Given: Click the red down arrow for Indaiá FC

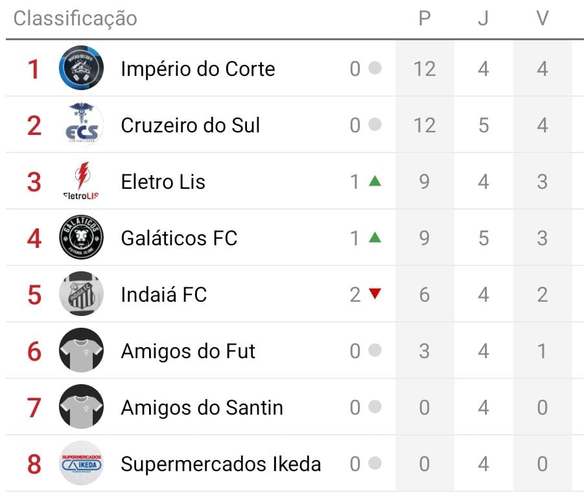Looking at the screenshot, I should coord(375,294).
